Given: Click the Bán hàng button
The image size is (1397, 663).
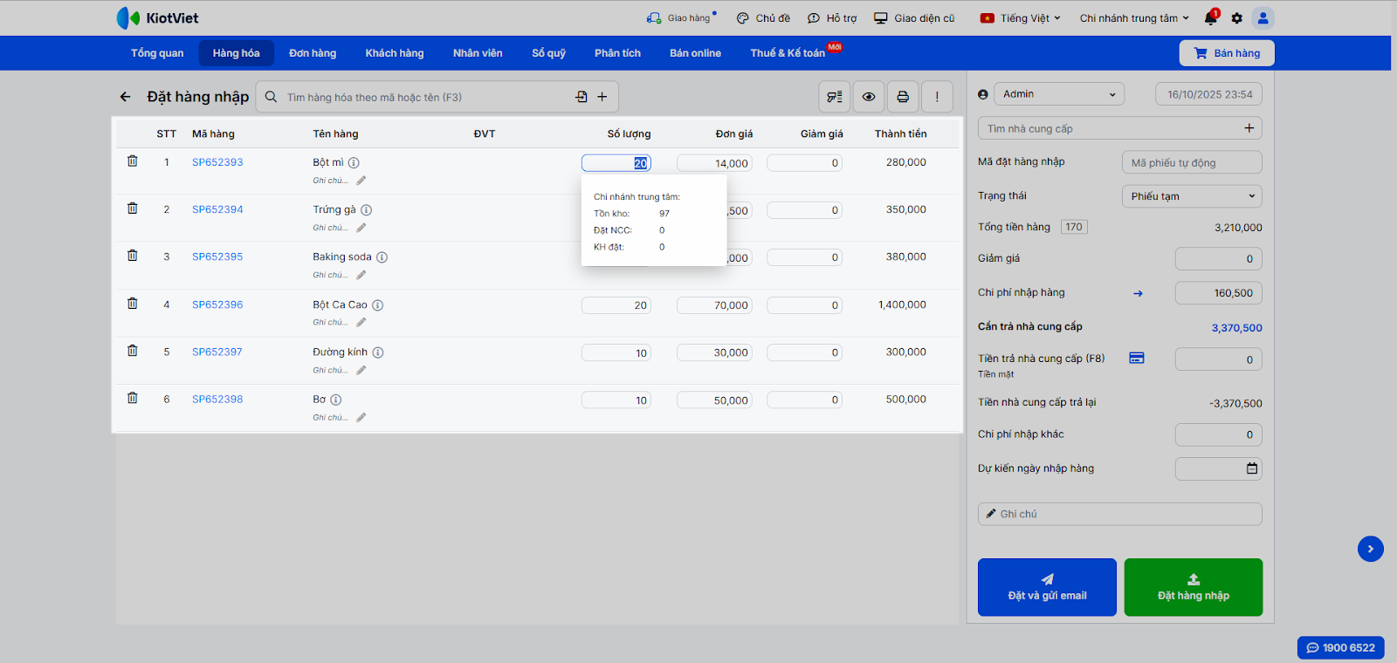Looking at the screenshot, I should pyautogui.click(x=1227, y=53).
